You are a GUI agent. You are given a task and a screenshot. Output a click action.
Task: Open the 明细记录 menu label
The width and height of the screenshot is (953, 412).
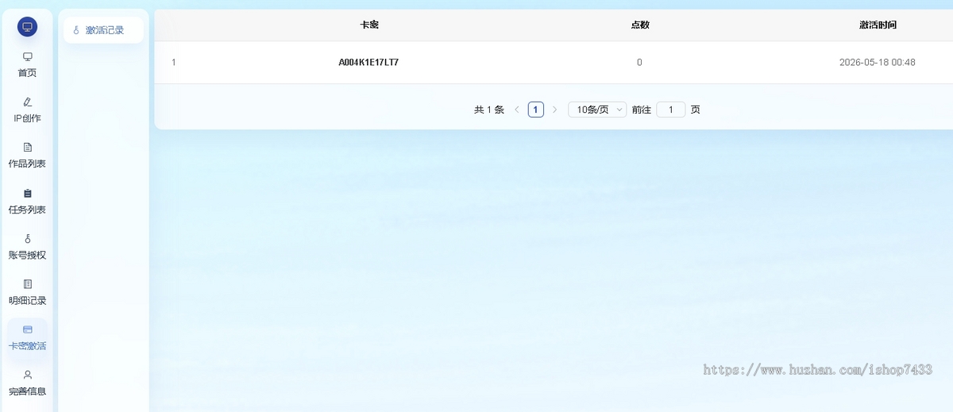28,300
